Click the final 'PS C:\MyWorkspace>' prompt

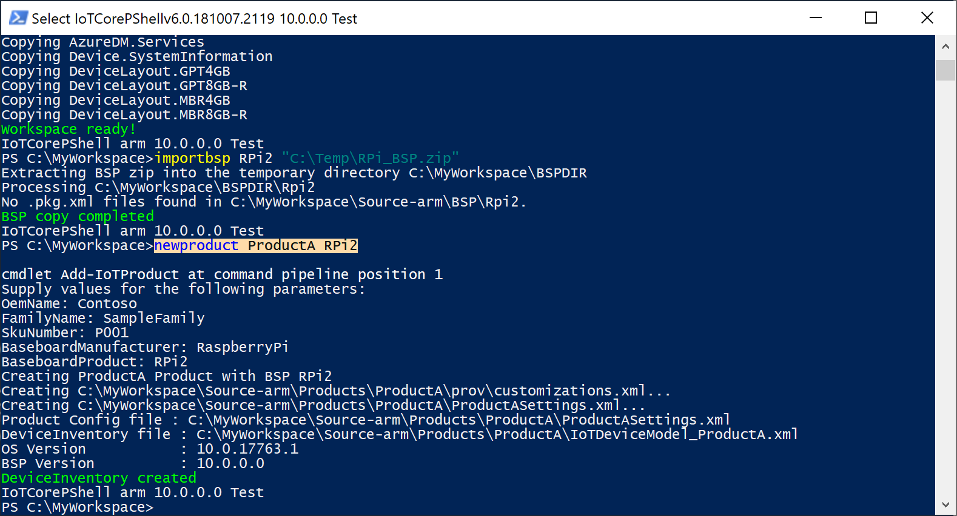pyautogui.click(x=78, y=507)
